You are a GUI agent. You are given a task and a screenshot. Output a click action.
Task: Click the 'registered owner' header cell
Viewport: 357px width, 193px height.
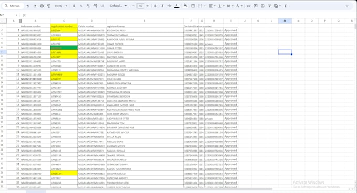144,26
